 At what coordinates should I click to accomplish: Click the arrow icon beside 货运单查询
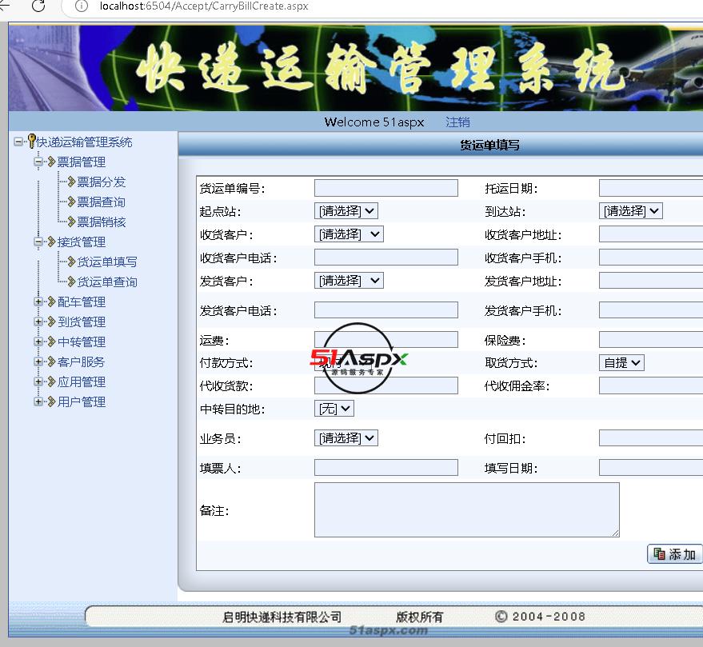tap(71, 282)
